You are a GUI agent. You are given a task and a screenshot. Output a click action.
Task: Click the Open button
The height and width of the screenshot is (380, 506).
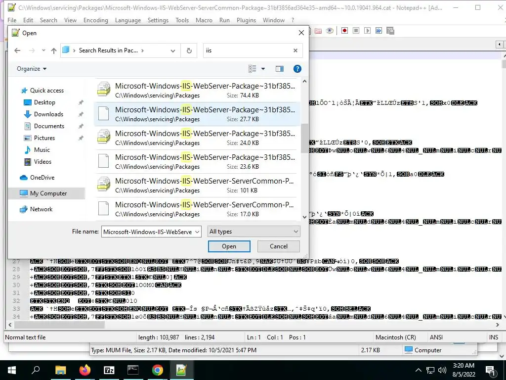229,246
